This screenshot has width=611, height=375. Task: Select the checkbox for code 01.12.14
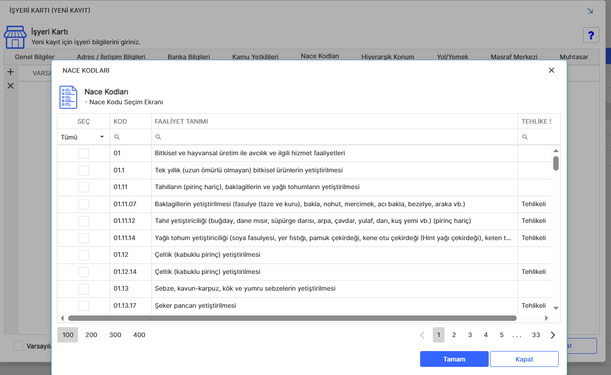[83, 272]
